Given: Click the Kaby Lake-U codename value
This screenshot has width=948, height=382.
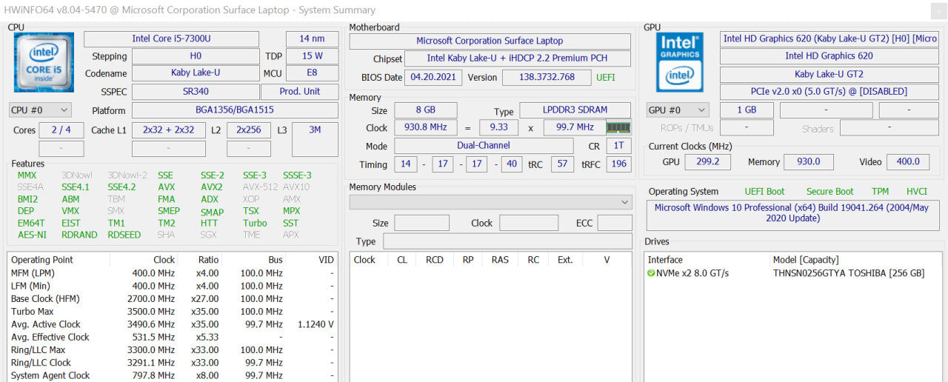Looking at the screenshot, I should pyautogui.click(x=196, y=73).
